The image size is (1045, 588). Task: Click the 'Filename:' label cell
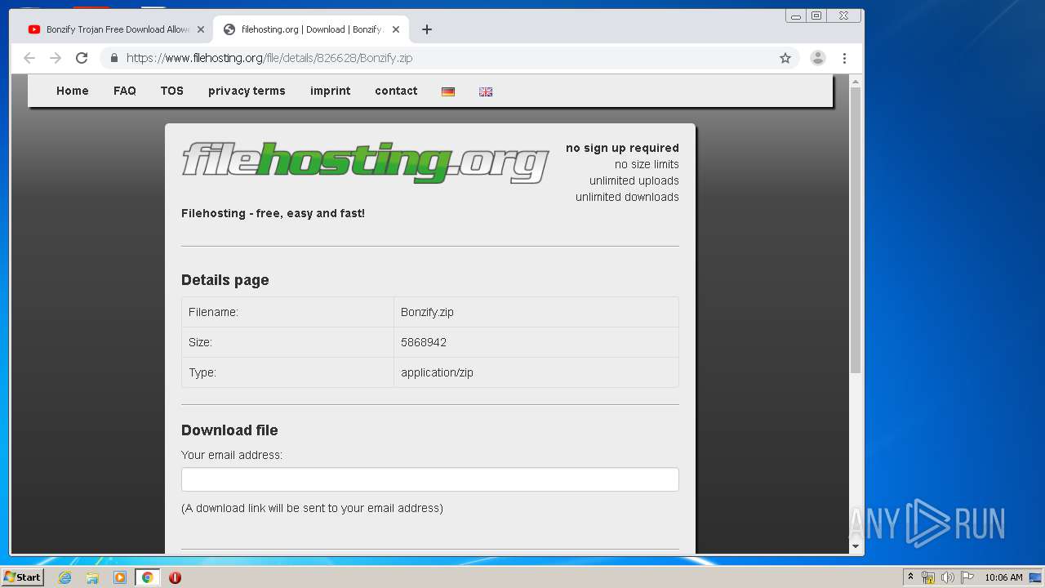point(288,312)
